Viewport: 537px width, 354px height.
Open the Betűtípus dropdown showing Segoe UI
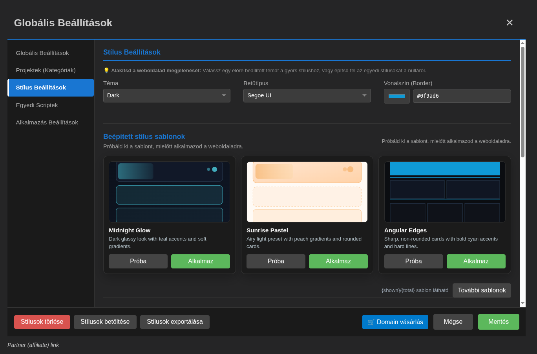pos(307,95)
